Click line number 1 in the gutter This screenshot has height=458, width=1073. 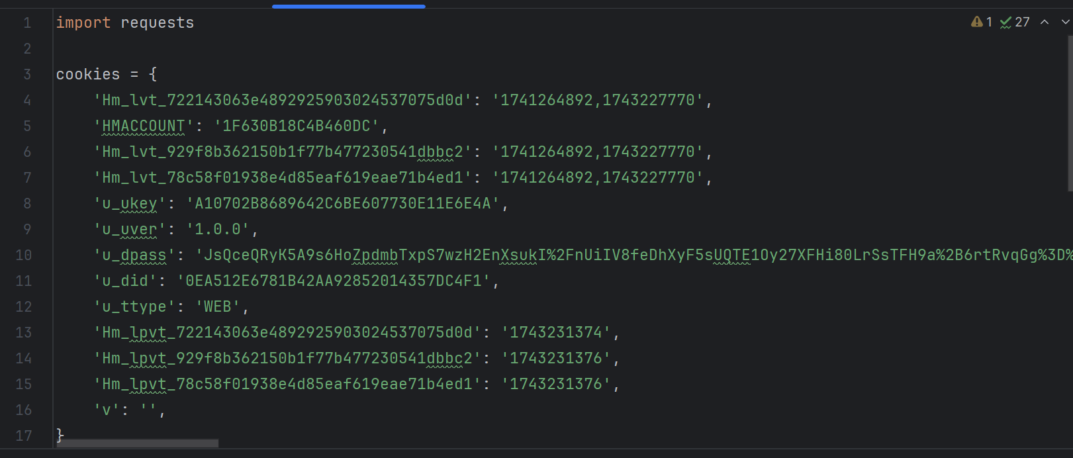pyautogui.click(x=27, y=23)
